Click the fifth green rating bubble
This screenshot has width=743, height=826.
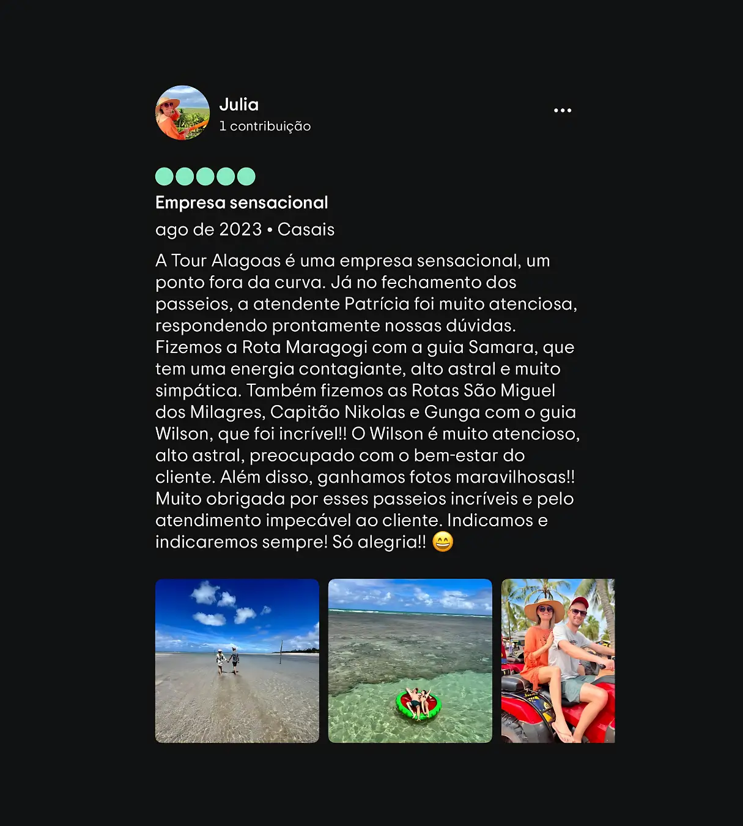tap(246, 176)
